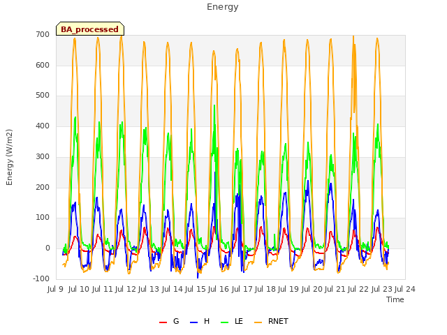Click the 400 y-axis tick label
The width and height of the screenshot is (447, 335).
click(43, 126)
